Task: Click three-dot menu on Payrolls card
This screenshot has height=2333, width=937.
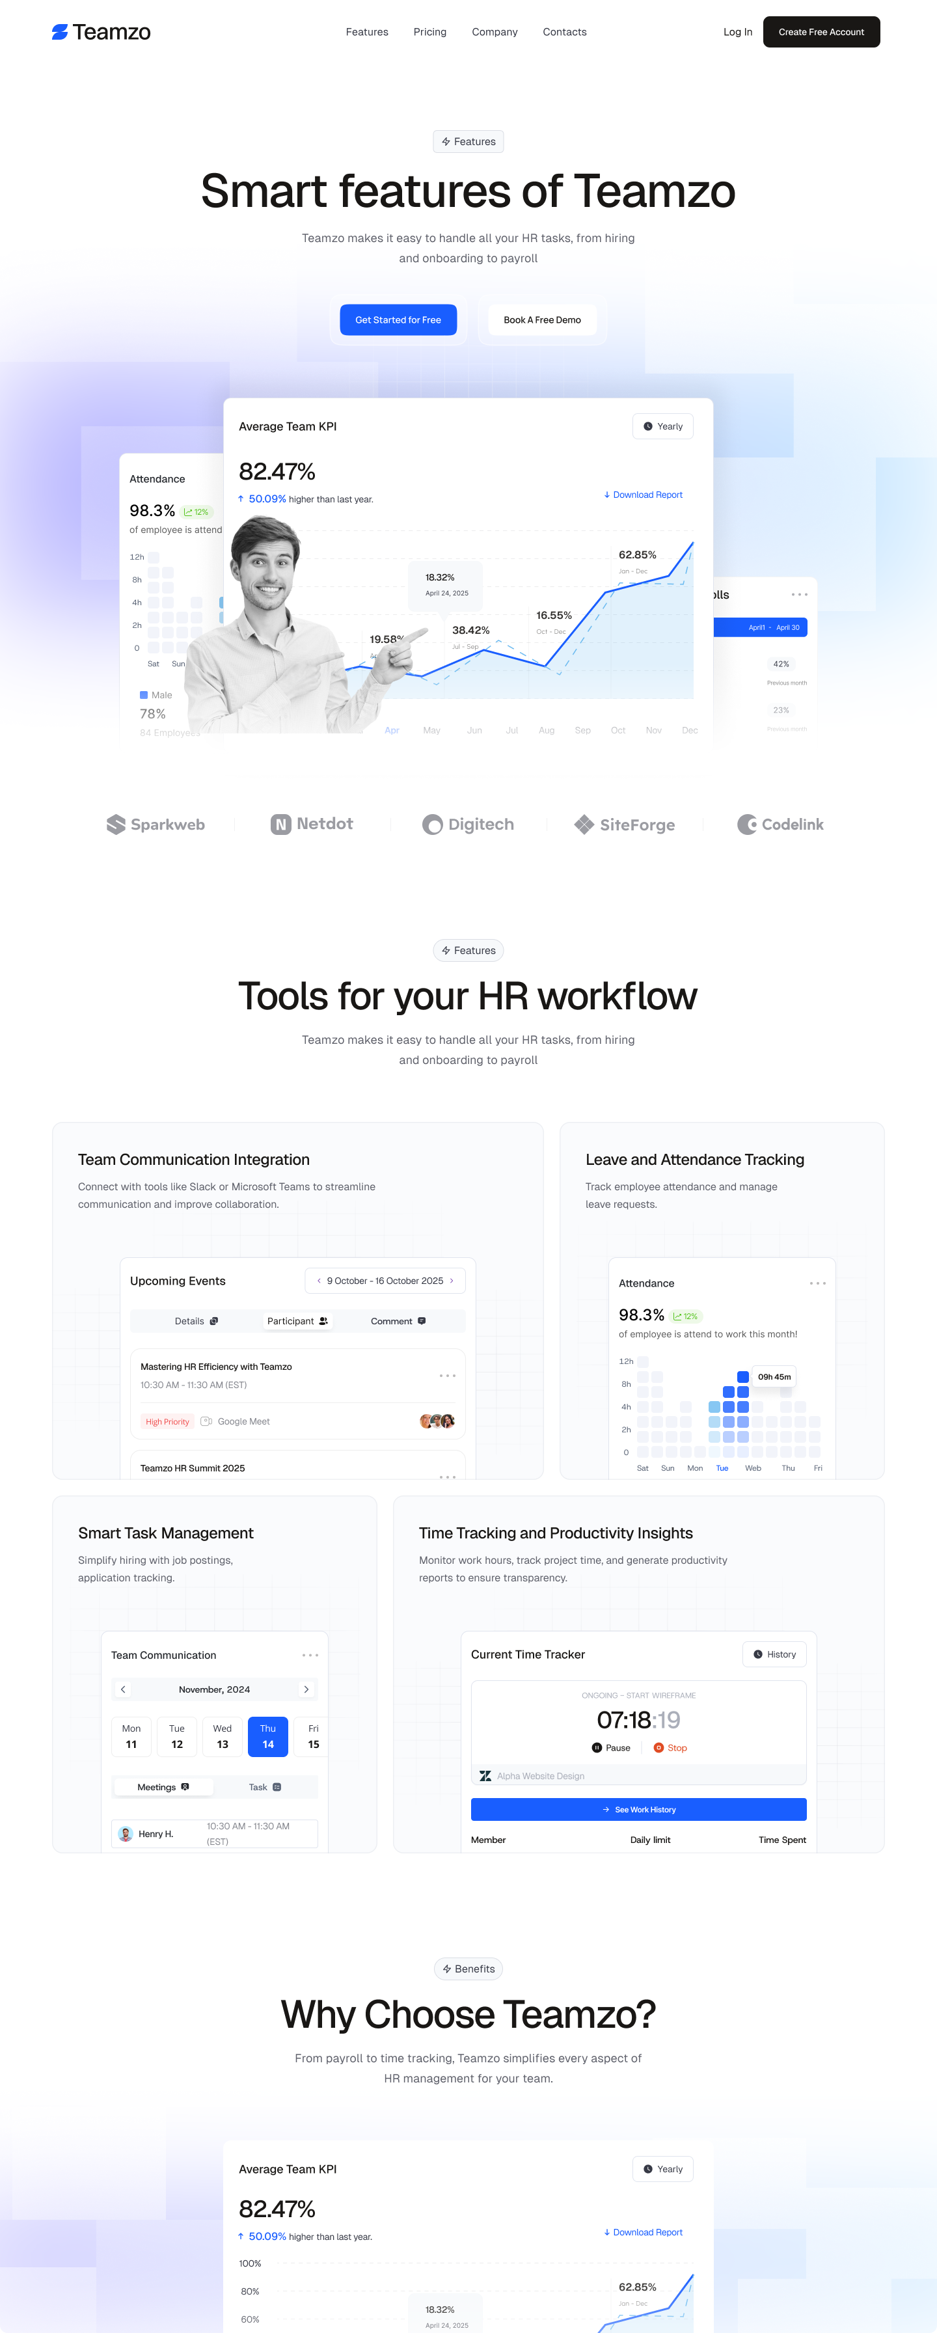Action: [x=800, y=595]
